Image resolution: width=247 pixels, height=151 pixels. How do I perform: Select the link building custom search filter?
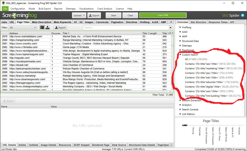click(x=213, y=96)
